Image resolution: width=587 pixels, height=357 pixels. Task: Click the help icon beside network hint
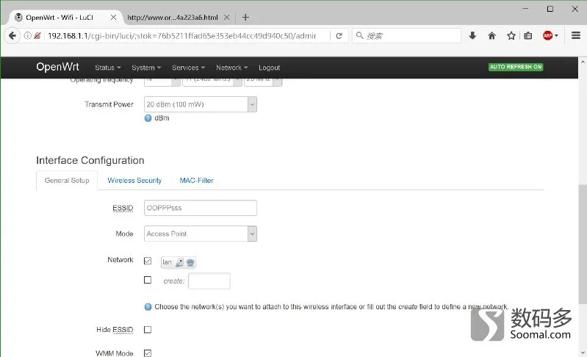pos(148,307)
